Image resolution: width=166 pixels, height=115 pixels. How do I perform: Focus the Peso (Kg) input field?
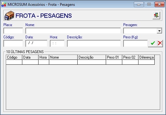click(135, 43)
